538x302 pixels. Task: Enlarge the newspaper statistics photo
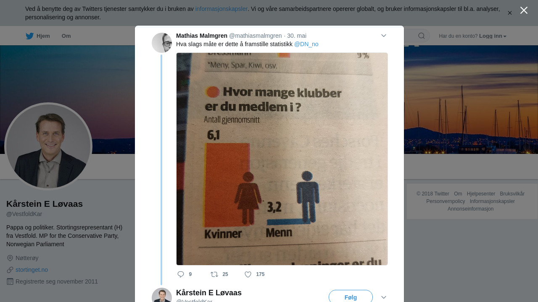pyautogui.click(x=282, y=159)
